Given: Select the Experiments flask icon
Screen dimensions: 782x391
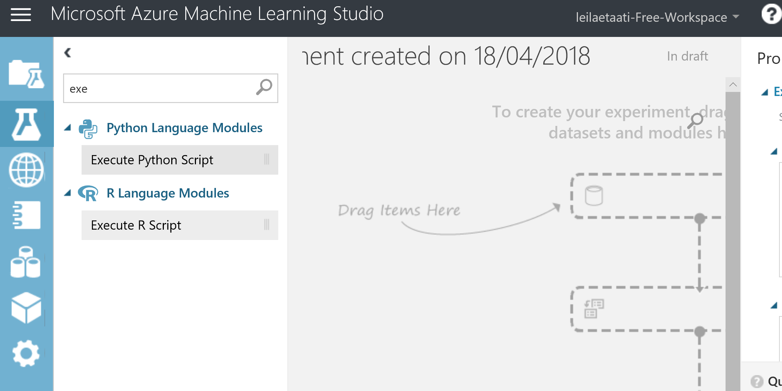Looking at the screenshot, I should click(x=26, y=124).
